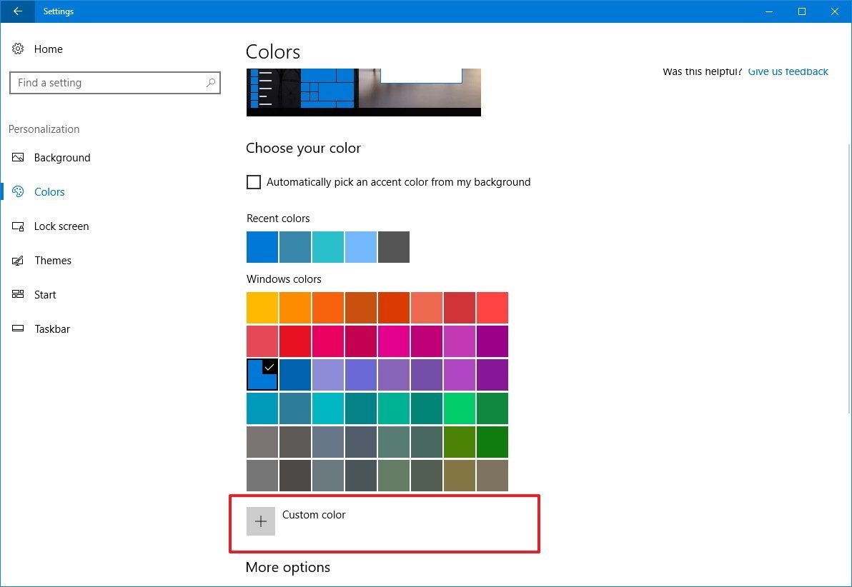The height and width of the screenshot is (587, 852).
Task: Click the desktop preview thumbnail
Action: (x=363, y=91)
